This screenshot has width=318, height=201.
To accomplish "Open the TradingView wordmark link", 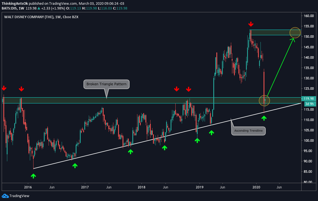I will coord(19,196).
